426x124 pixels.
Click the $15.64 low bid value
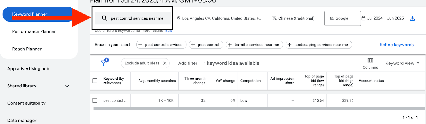click(x=318, y=100)
